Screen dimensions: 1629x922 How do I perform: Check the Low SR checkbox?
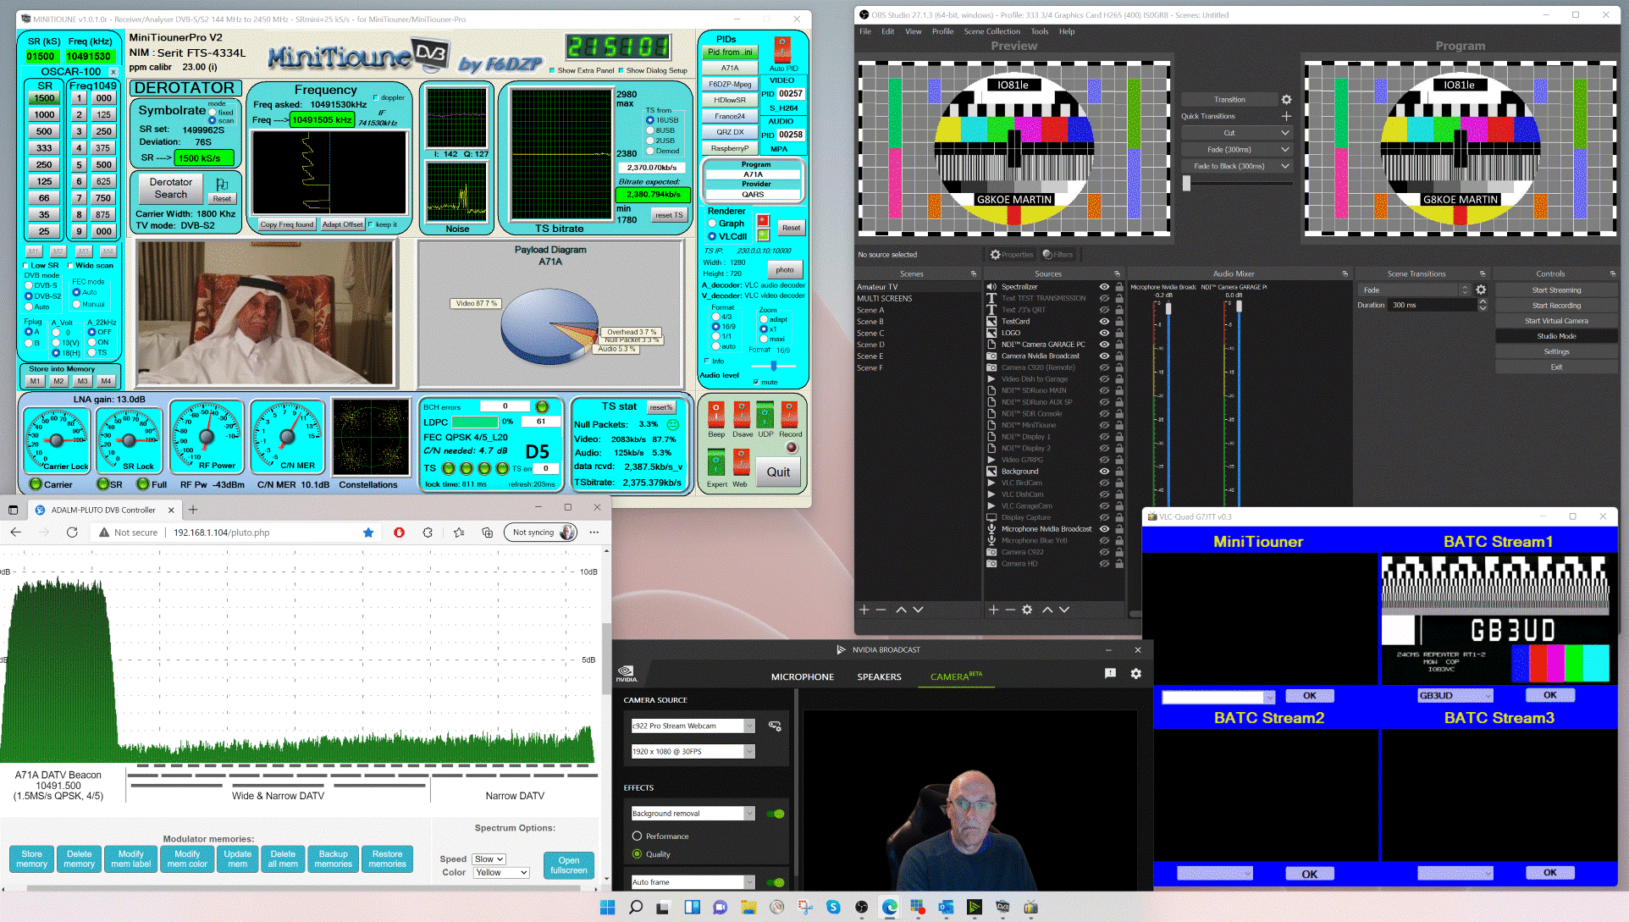click(26, 265)
